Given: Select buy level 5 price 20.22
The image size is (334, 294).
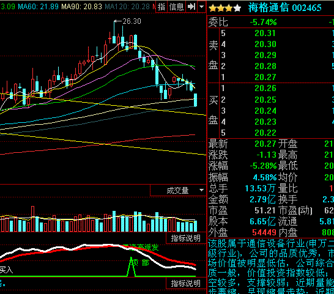Looking at the screenshot, I should (x=265, y=133).
